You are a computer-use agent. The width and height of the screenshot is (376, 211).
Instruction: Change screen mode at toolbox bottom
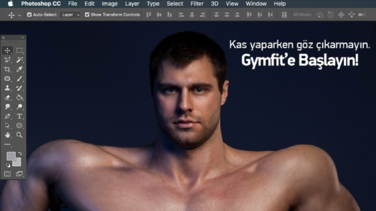tap(19, 174)
